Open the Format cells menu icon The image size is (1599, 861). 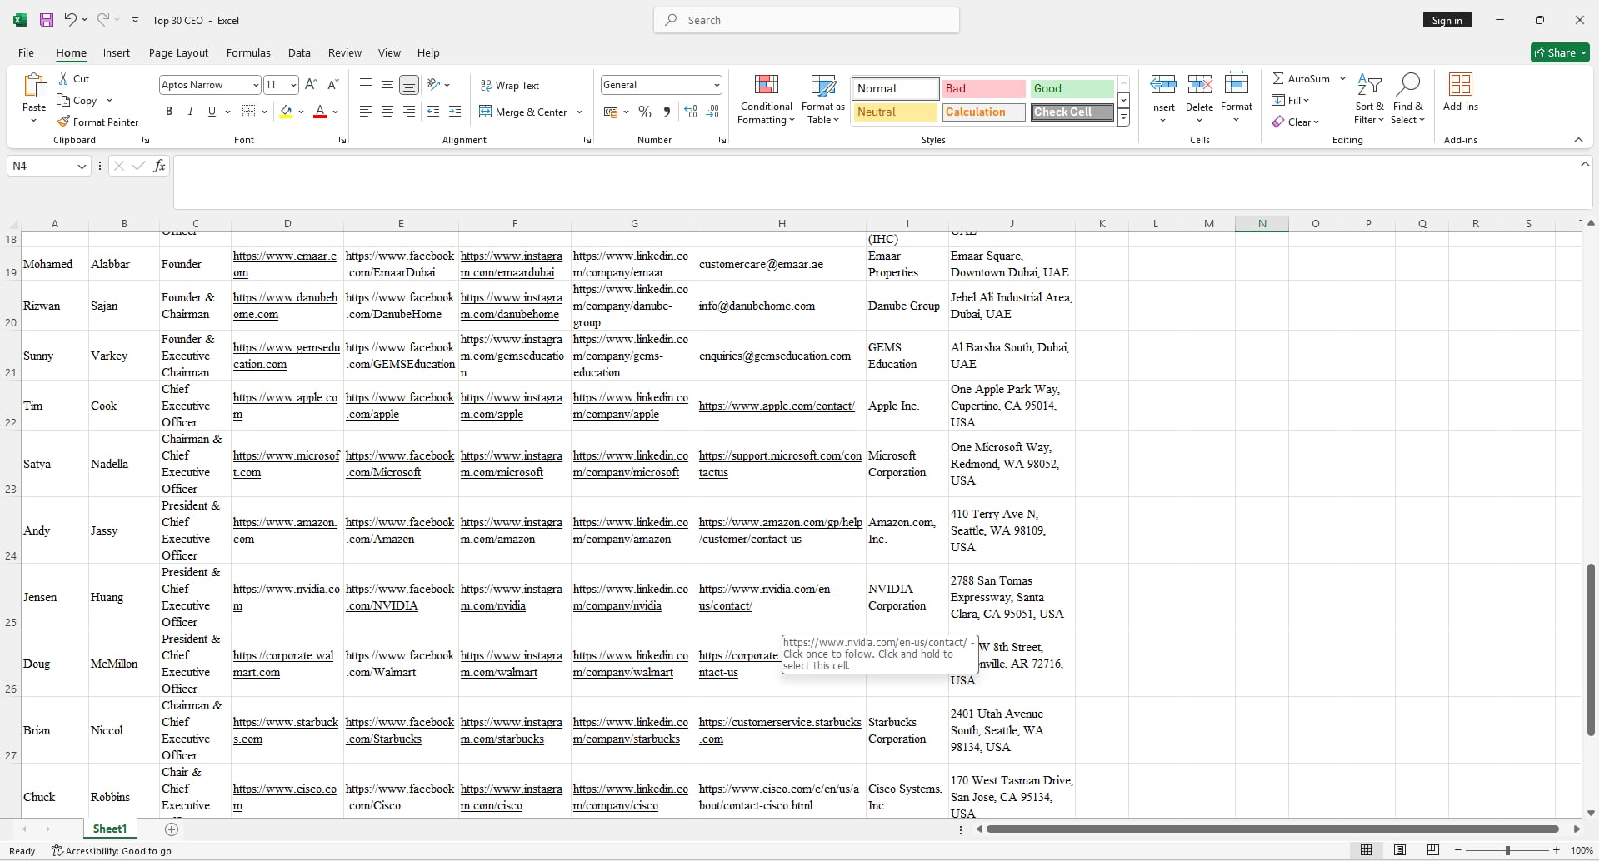point(1237,84)
